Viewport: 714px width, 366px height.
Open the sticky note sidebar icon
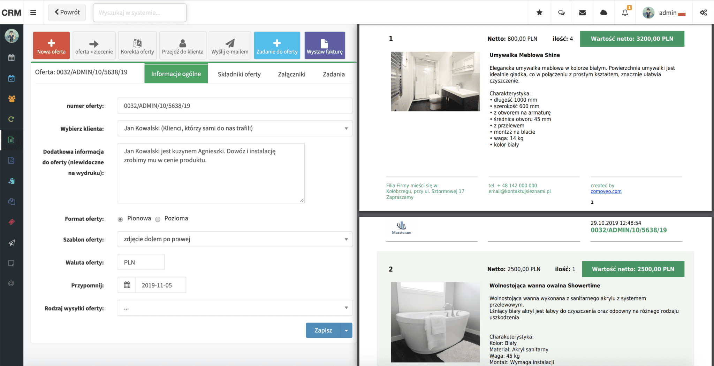point(12,263)
